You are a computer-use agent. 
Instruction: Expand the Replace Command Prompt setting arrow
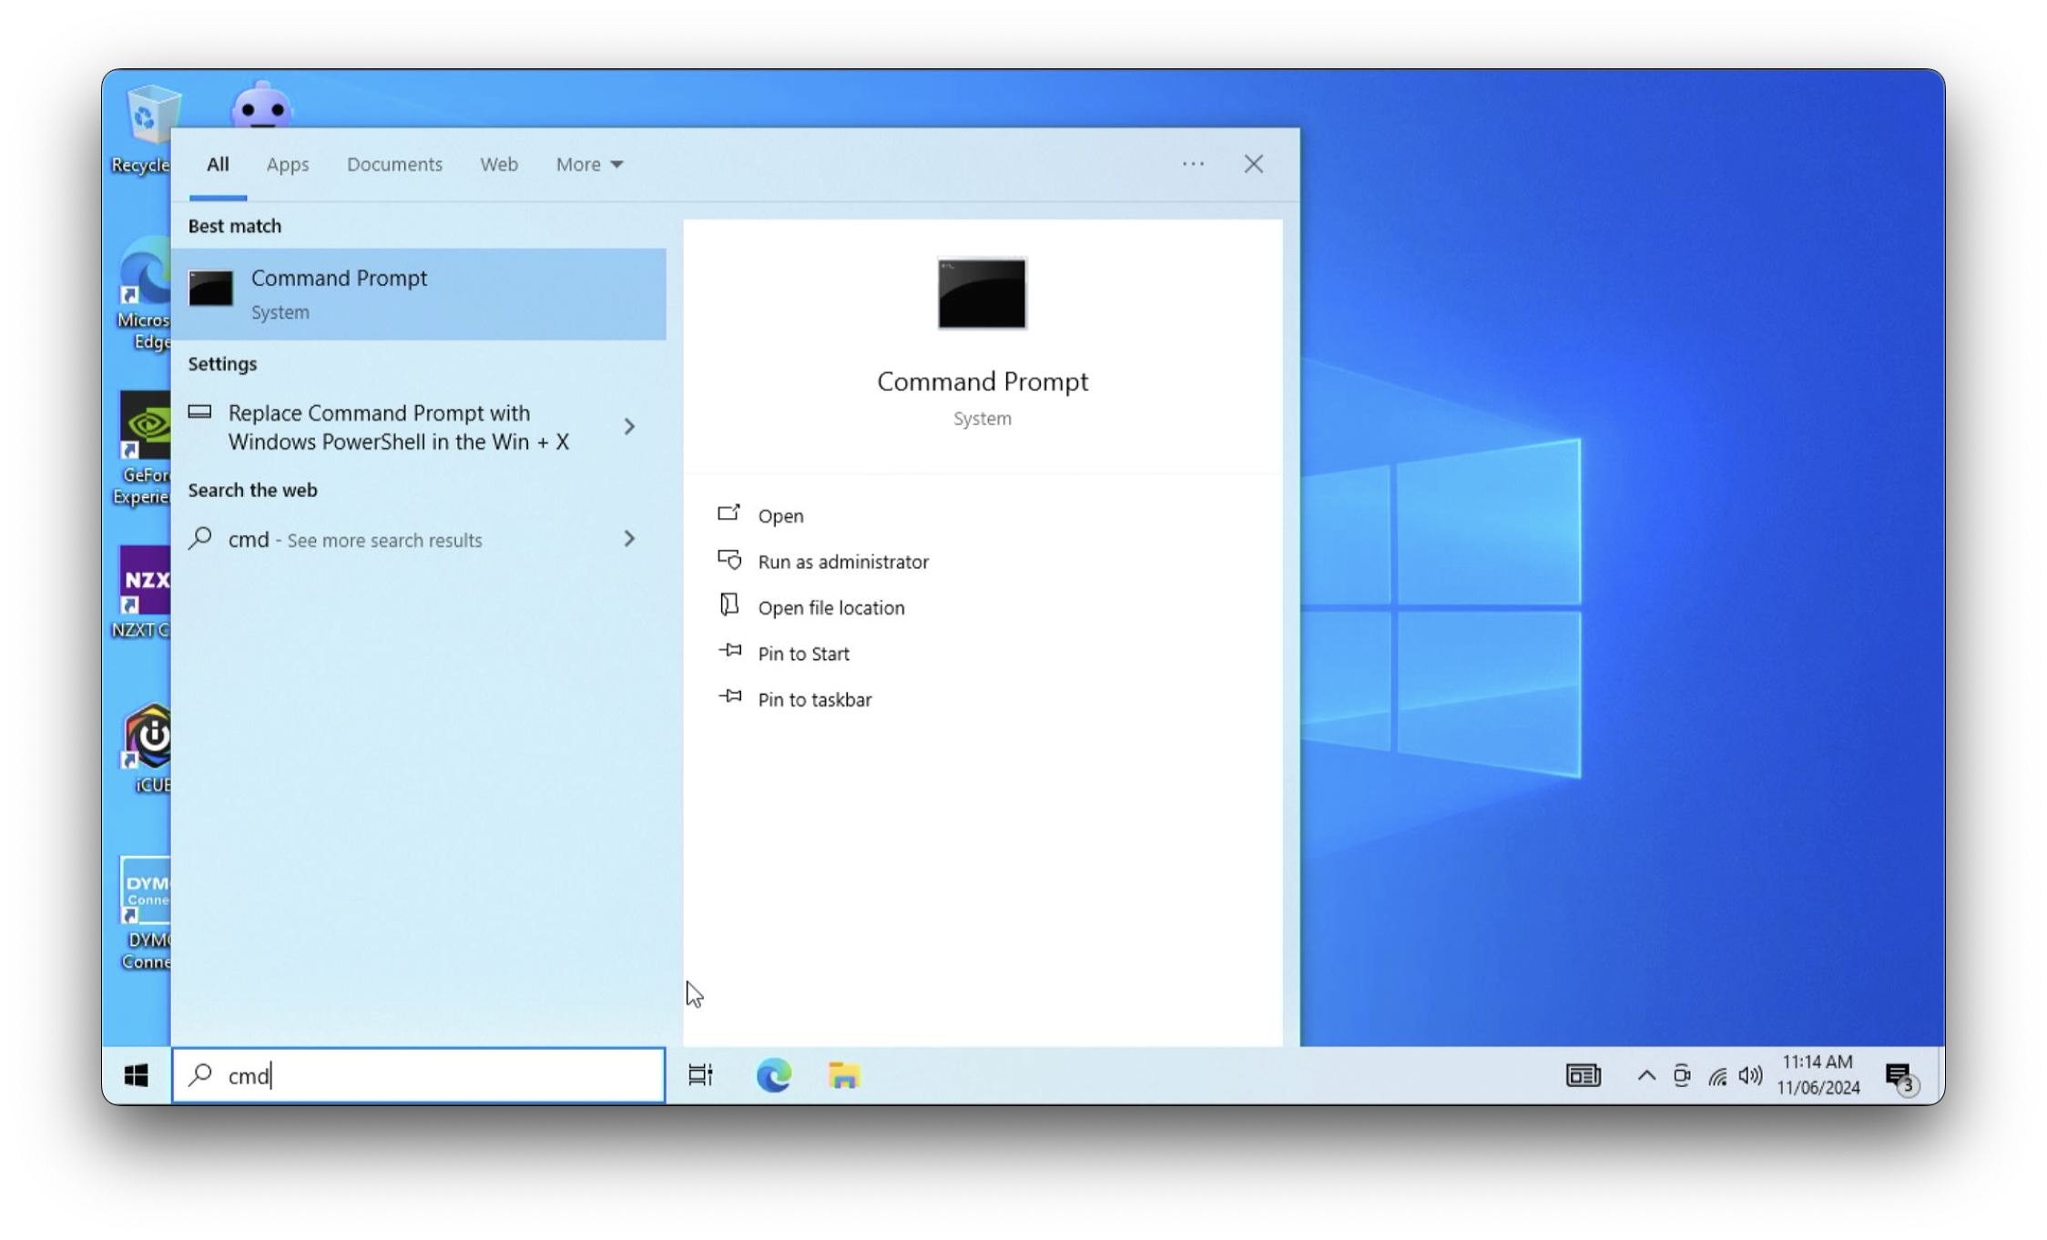point(629,426)
